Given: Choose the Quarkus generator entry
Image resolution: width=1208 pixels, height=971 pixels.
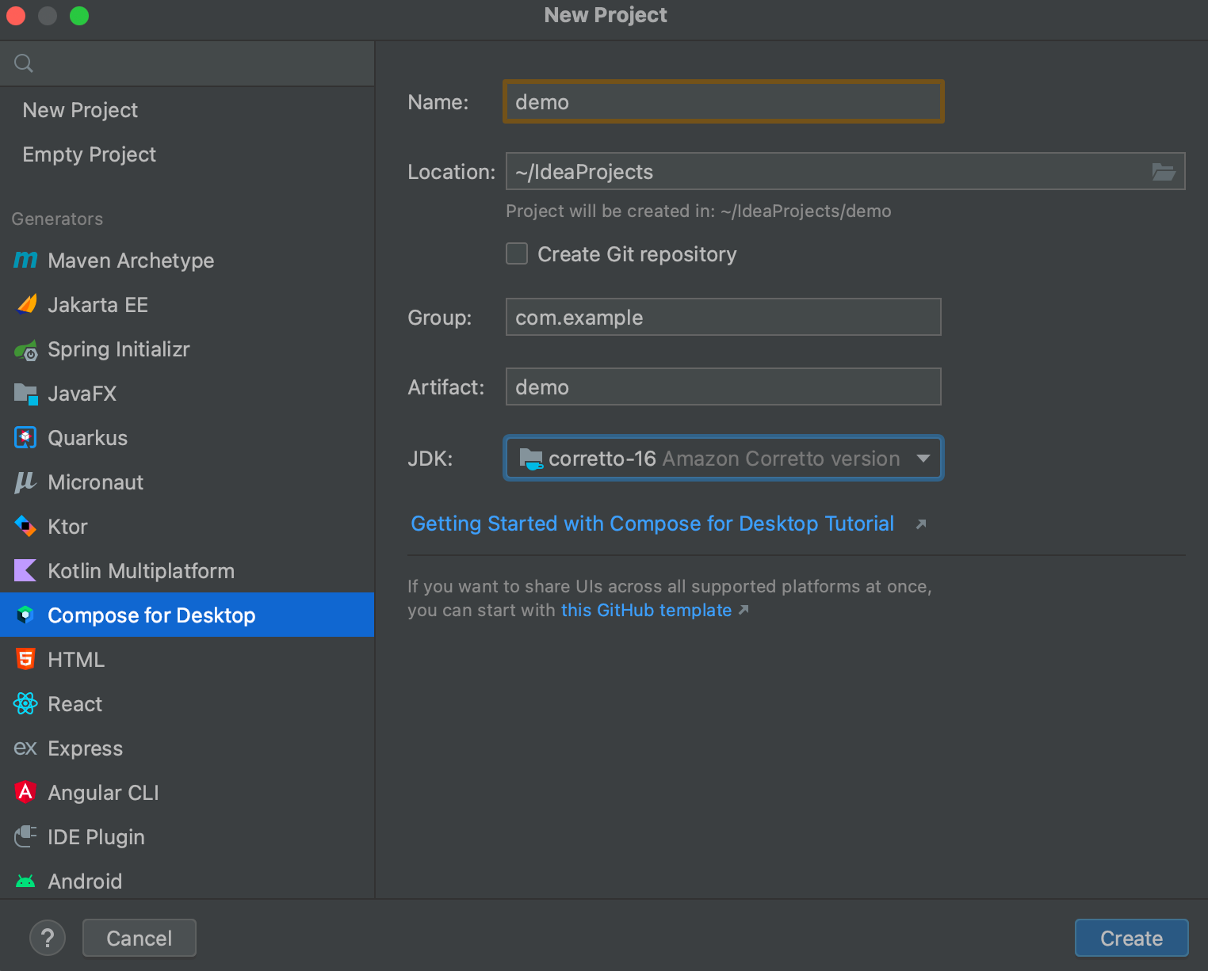Looking at the screenshot, I should click(x=187, y=437).
